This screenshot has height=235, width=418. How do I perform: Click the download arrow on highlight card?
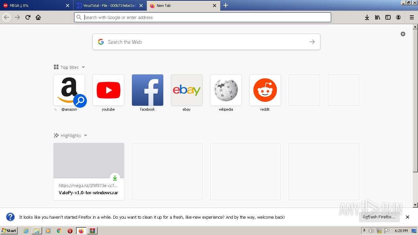click(x=115, y=178)
